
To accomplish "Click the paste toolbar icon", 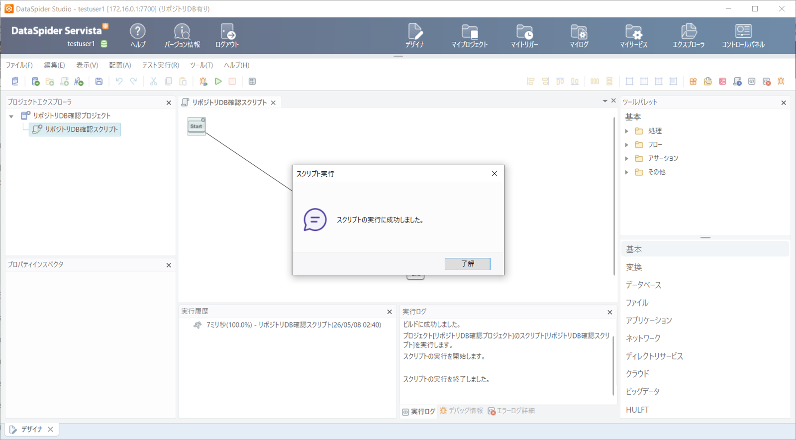I will click(x=183, y=81).
